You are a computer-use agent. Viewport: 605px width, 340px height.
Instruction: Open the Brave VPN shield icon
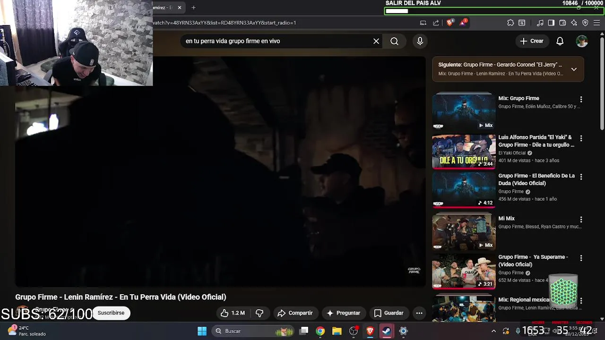(585, 23)
